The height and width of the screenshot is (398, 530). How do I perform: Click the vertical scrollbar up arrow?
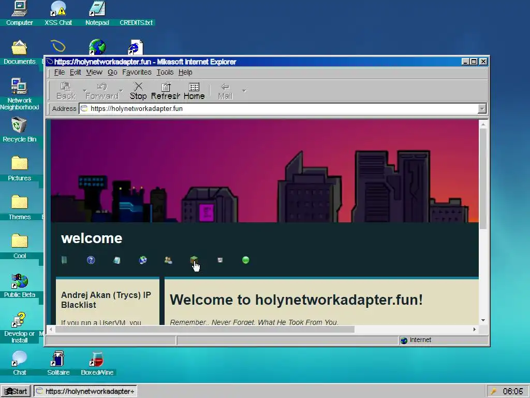tap(483, 124)
